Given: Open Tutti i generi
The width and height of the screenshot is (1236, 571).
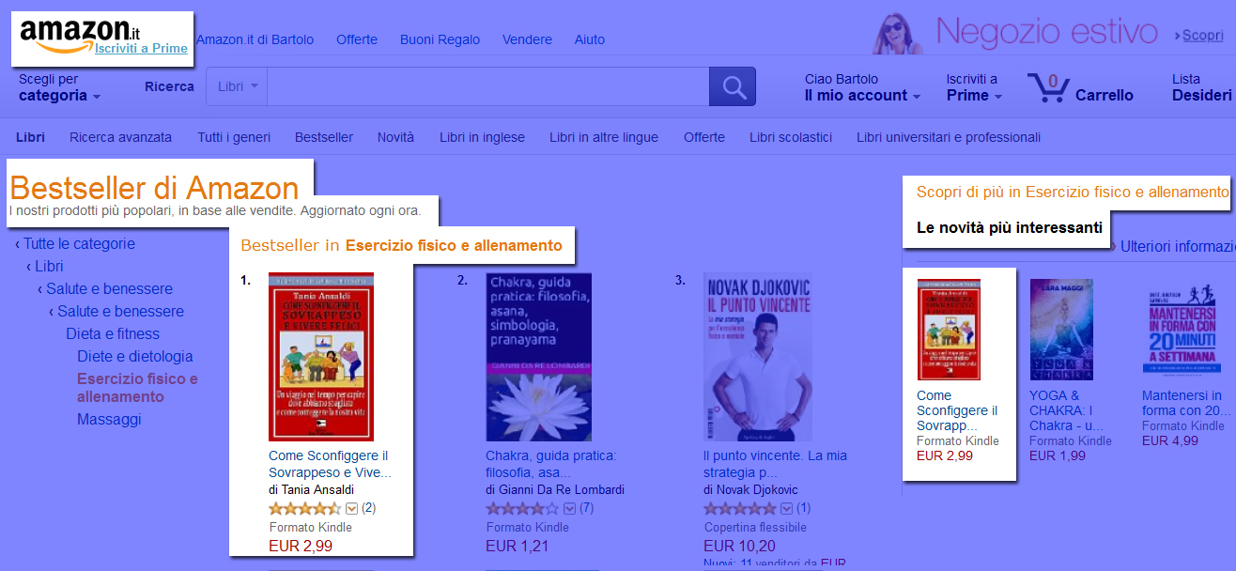Looking at the screenshot, I should pos(234,137).
